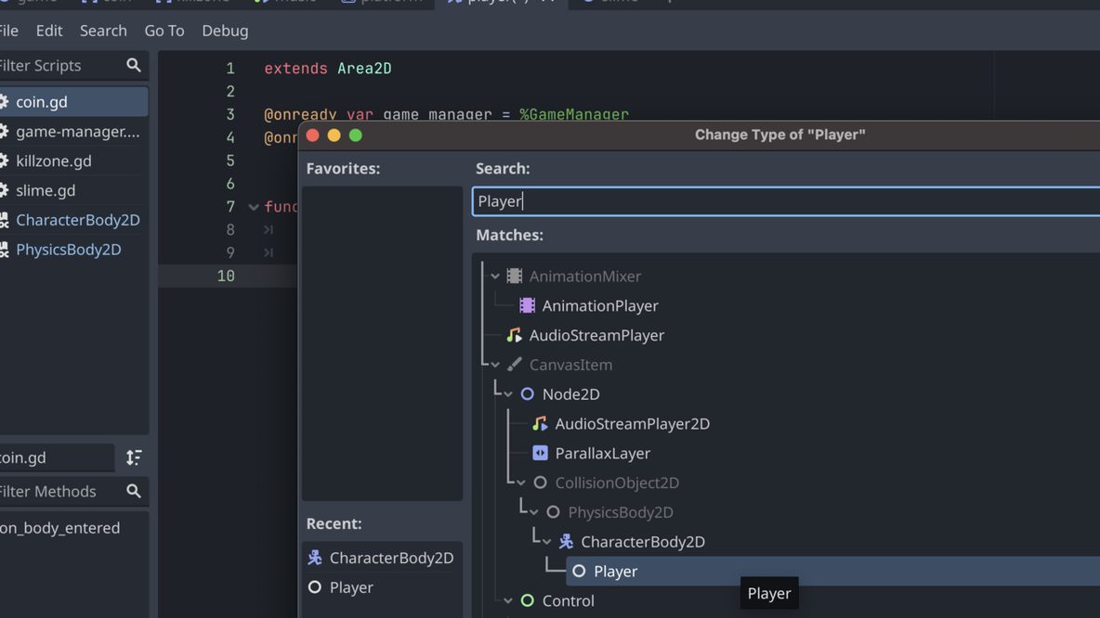1100x618 pixels.
Task: Click the AnimationPlayer node icon
Action: (527, 305)
